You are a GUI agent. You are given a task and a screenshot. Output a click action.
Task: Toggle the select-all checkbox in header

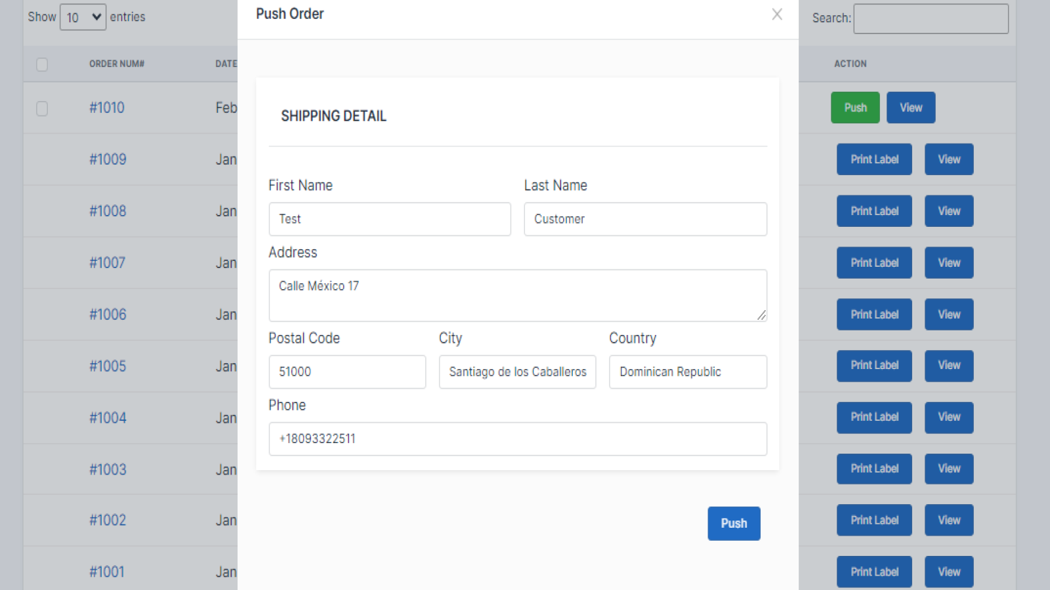pyautogui.click(x=42, y=64)
